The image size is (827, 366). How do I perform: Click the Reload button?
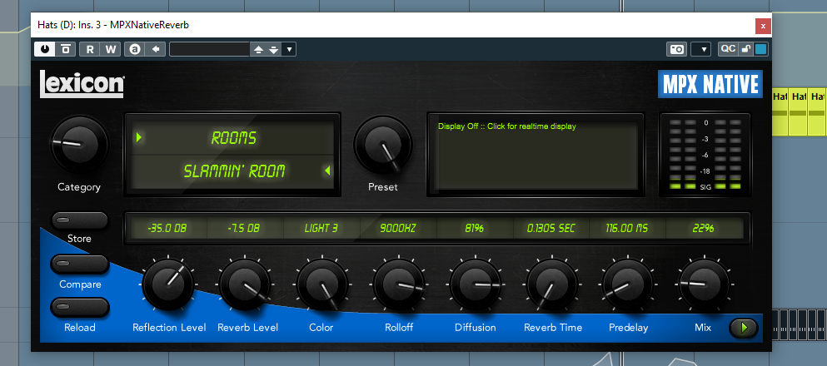coord(80,306)
